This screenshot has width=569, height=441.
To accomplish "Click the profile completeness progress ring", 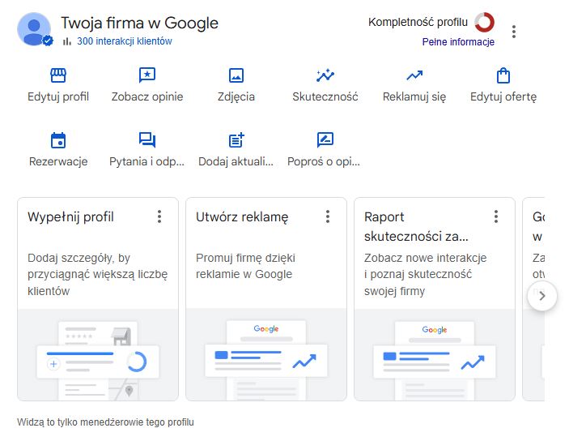I will point(484,22).
